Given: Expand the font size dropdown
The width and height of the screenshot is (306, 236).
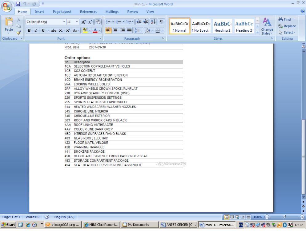Looking at the screenshot, I should (x=73, y=22).
